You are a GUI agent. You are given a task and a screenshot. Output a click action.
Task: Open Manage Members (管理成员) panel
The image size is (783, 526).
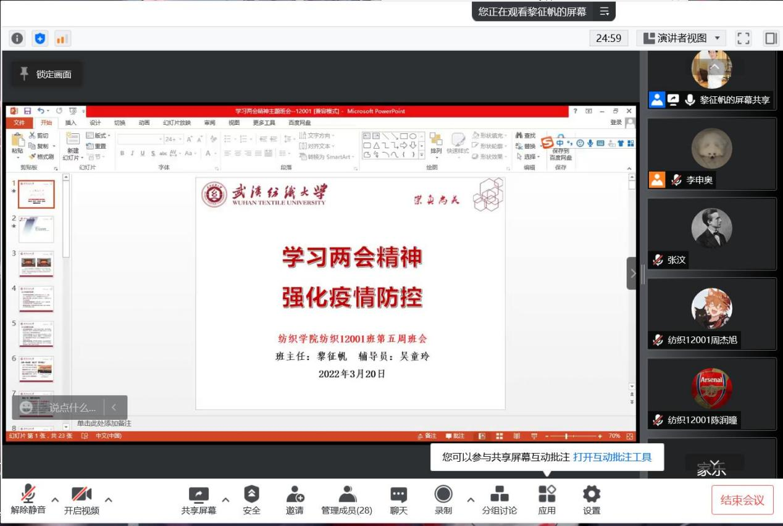[x=346, y=495]
